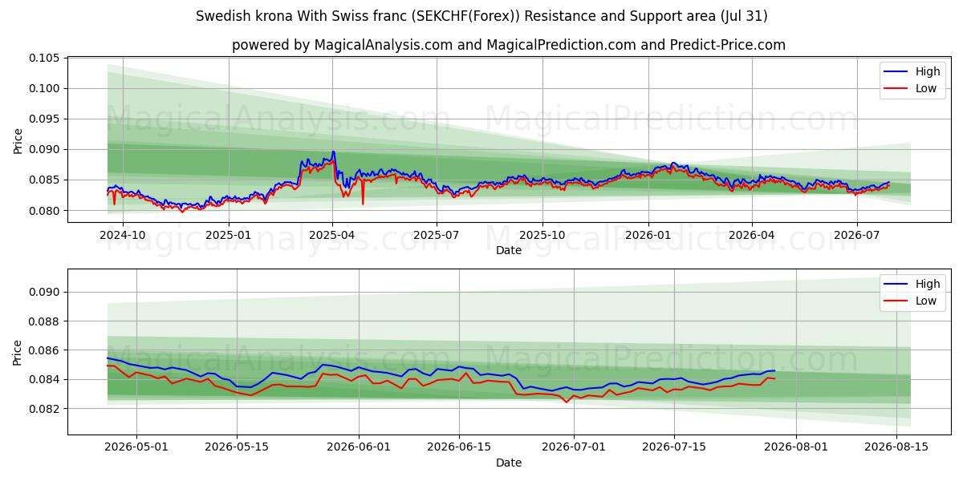Click the '2026-05-01' date tick label
The height and width of the screenshot is (481, 963).
tap(136, 447)
